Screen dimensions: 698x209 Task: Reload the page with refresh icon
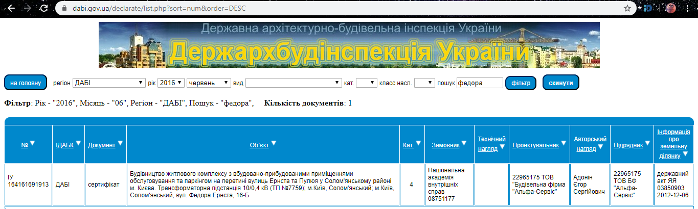click(44, 8)
